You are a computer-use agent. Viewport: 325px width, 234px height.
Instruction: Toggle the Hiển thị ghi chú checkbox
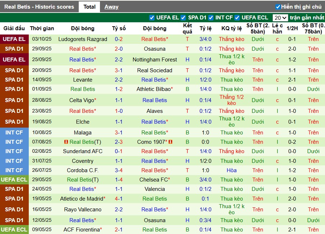(278, 7)
